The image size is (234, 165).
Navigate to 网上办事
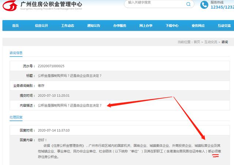coord(146,26)
